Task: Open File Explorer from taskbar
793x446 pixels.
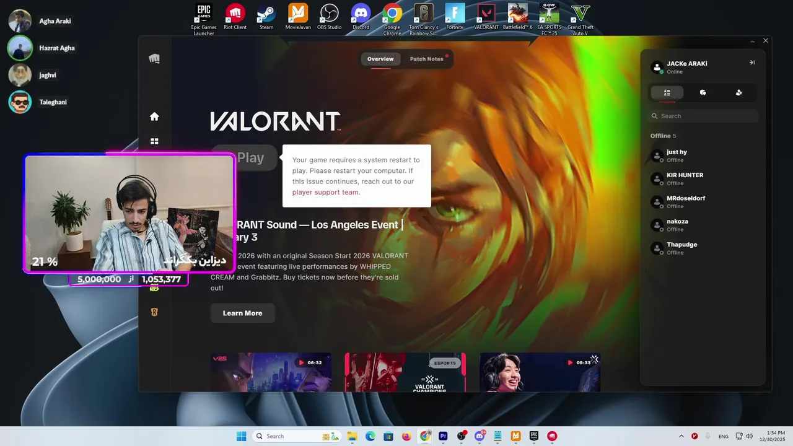Action: coord(352,436)
